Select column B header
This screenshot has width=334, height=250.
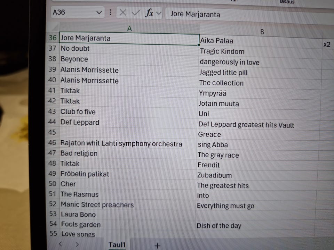(x=262, y=32)
